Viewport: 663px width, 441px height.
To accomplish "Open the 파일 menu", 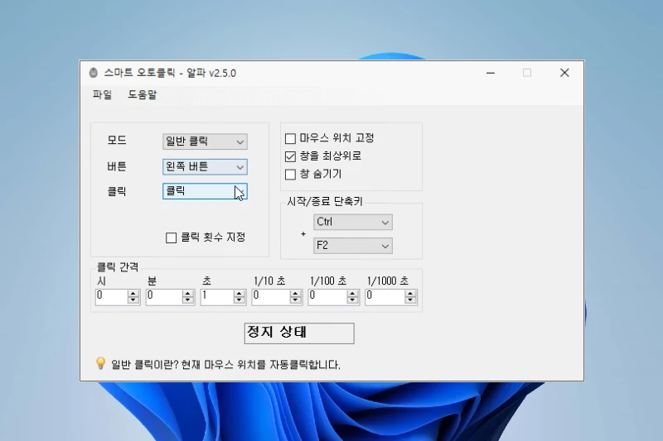I will 102,94.
